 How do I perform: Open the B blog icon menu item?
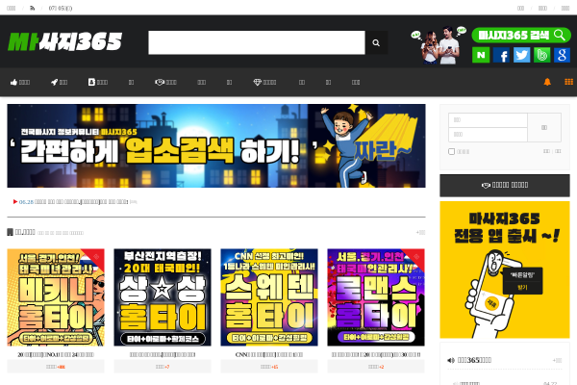(98, 82)
